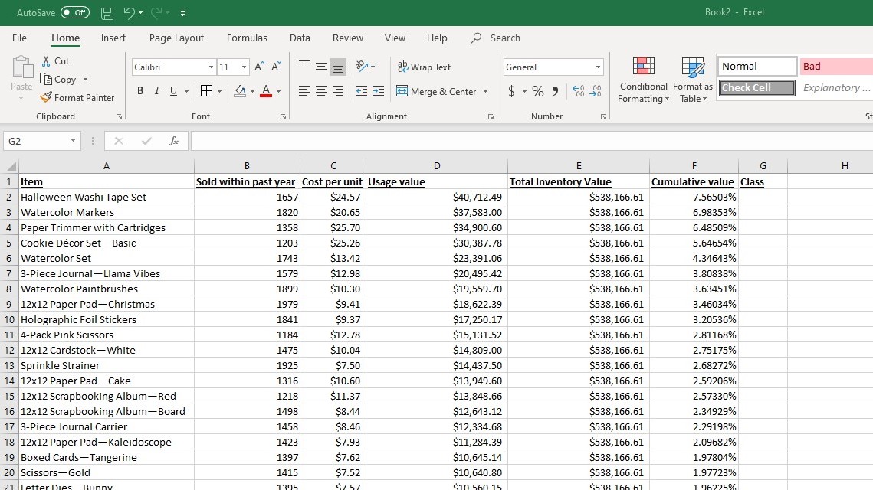Image resolution: width=873 pixels, height=490 pixels.
Task: Apply the Normal cell style
Action: pos(757,66)
